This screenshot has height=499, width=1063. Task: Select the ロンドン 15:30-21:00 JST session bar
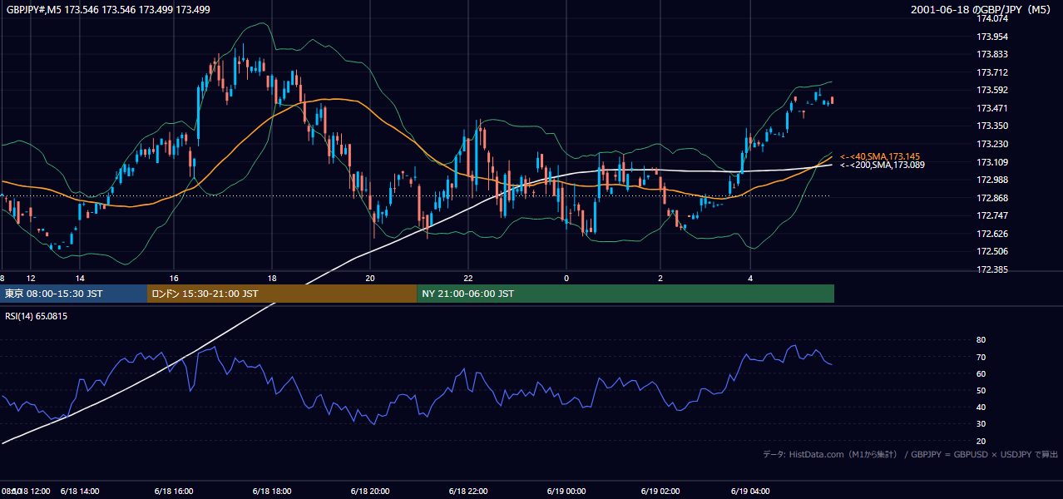pyautogui.click(x=282, y=294)
